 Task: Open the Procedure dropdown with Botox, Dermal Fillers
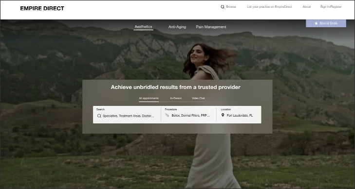click(x=188, y=115)
